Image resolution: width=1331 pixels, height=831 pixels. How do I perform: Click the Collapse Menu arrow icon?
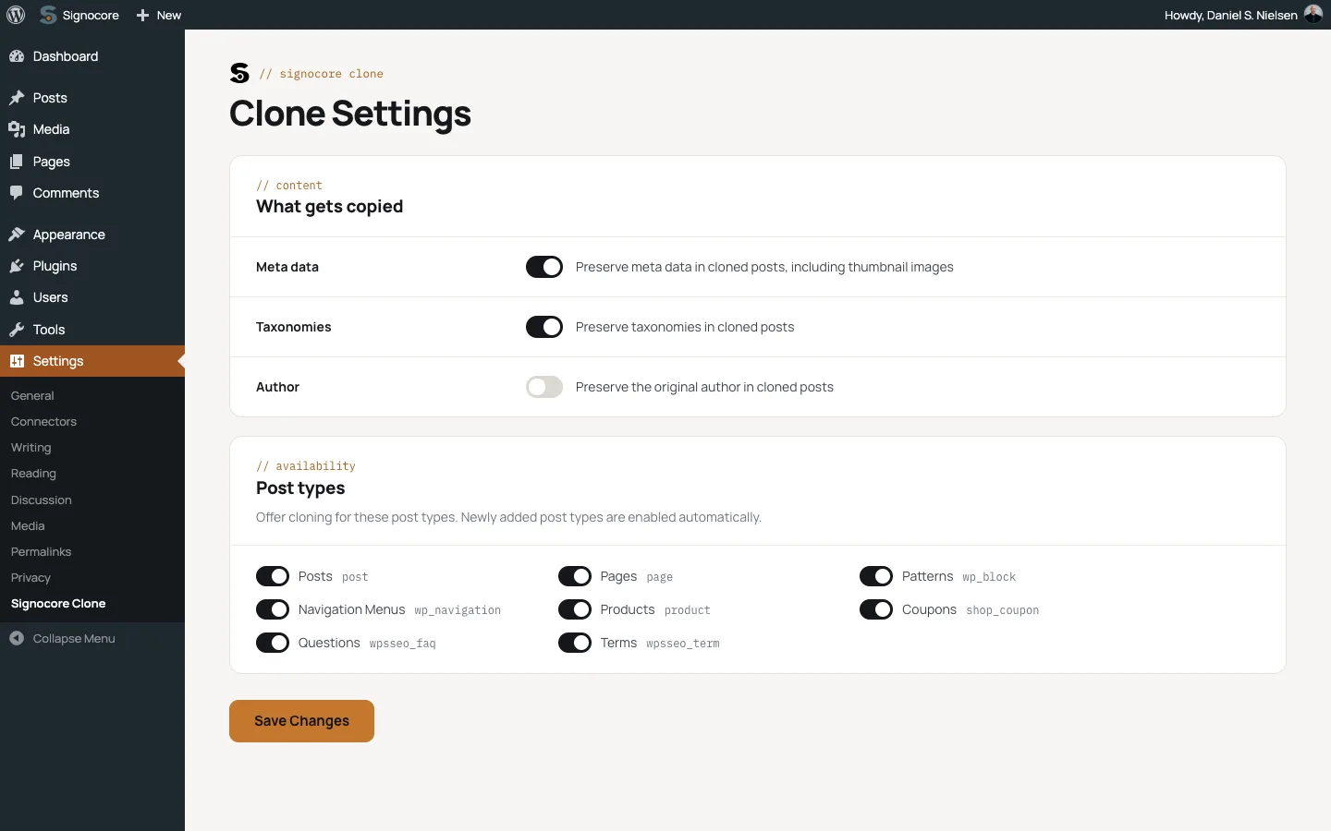tap(17, 638)
